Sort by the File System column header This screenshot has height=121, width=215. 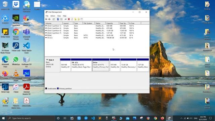point(89,23)
